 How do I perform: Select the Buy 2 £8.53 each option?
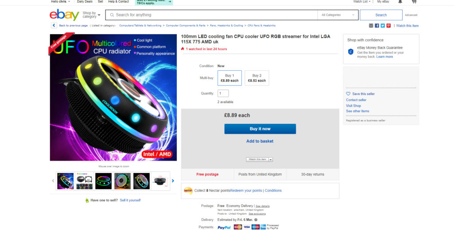(257, 78)
